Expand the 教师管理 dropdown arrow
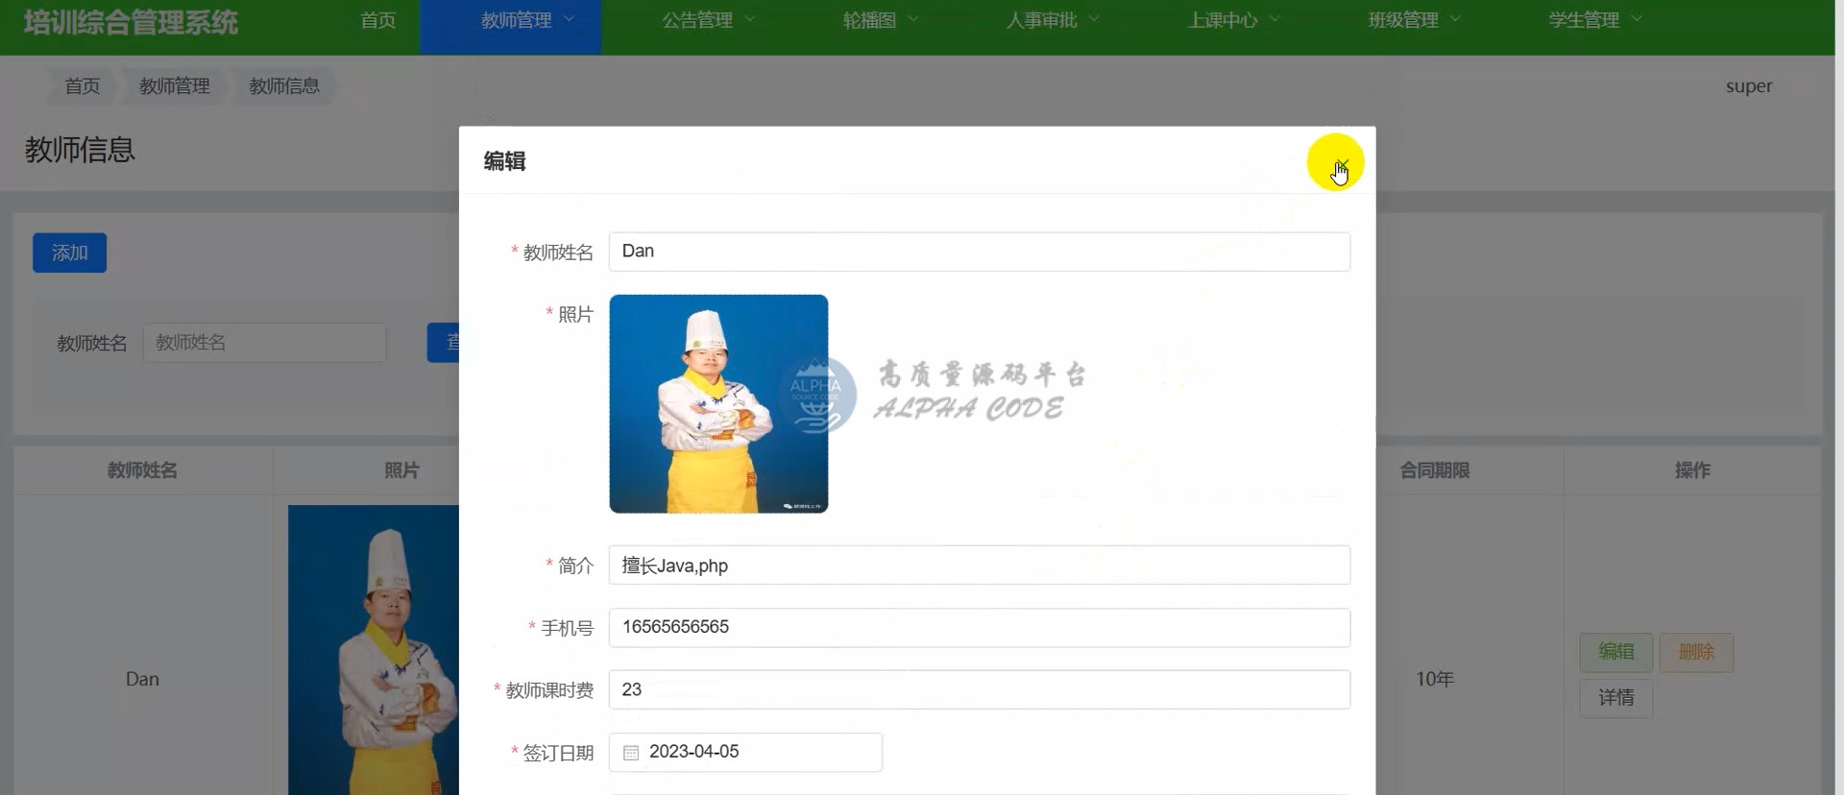Image resolution: width=1844 pixels, height=795 pixels. tap(569, 19)
